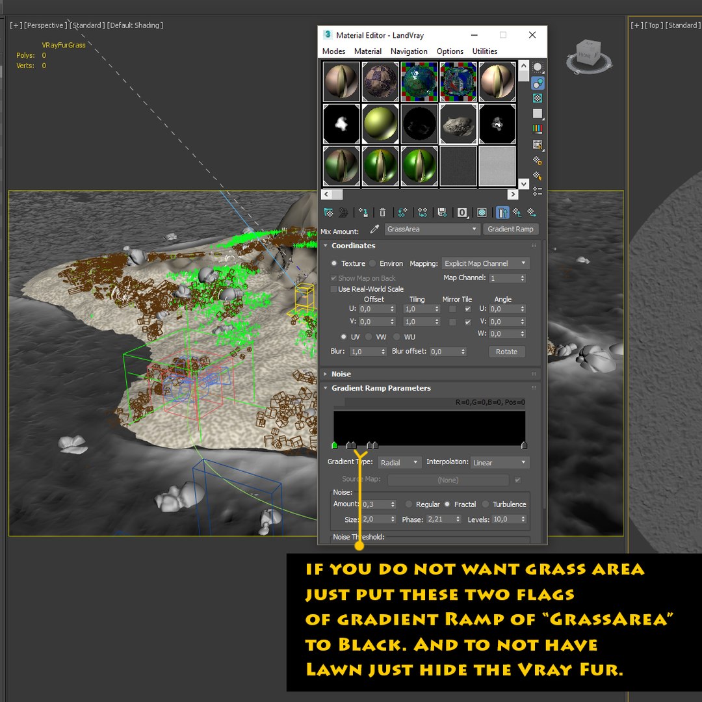Open the [Perspective] viewport label menu

(45, 25)
